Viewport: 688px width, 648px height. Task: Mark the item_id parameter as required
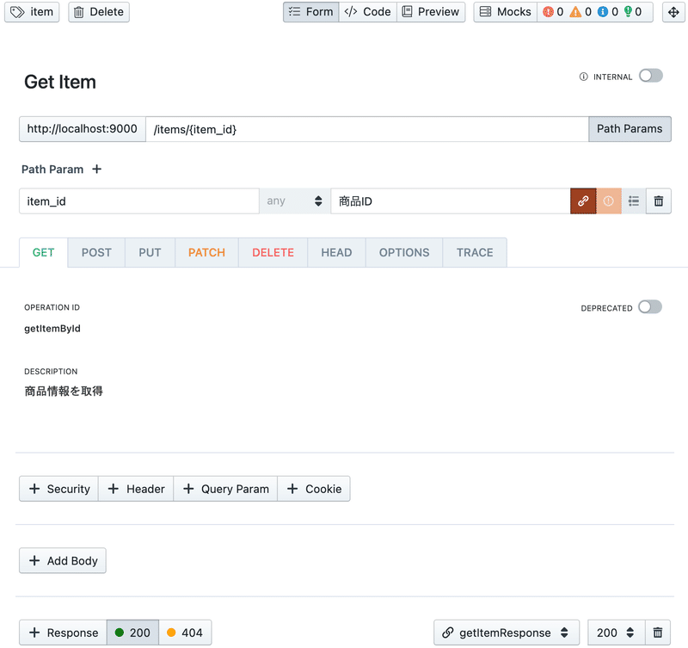click(x=608, y=201)
